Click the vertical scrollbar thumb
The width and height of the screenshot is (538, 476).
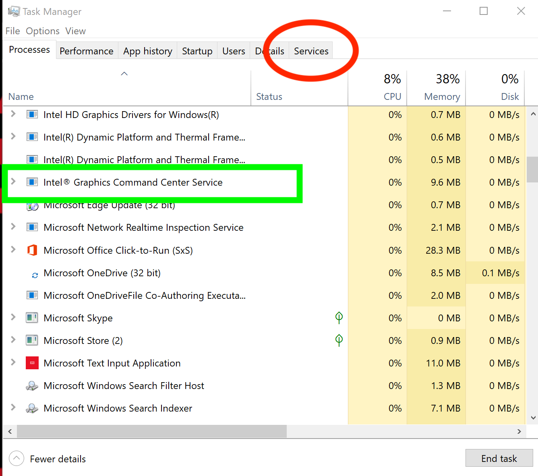click(x=532, y=169)
